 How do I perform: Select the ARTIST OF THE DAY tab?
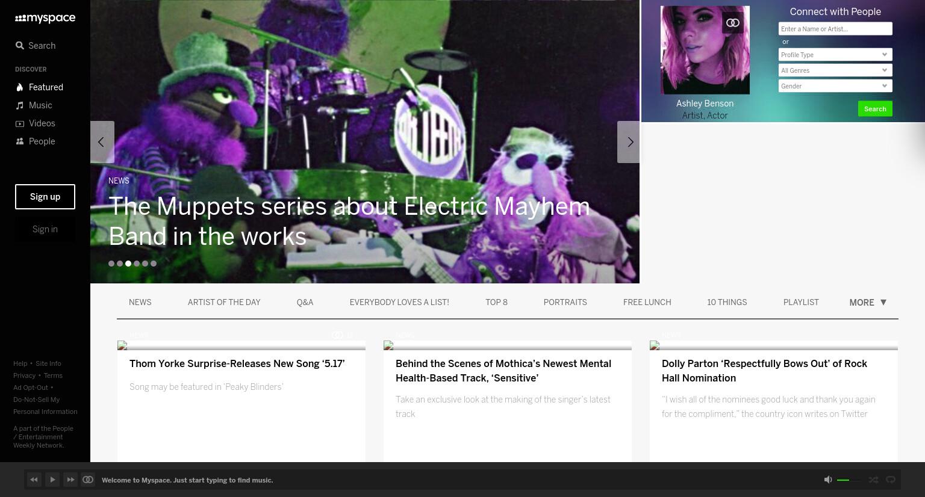pos(224,303)
